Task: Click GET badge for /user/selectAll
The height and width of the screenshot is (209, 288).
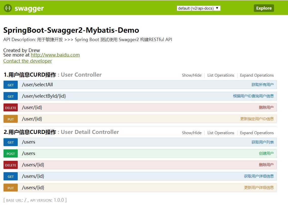Action: point(11,85)
